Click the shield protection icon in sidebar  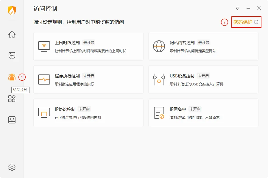12,56
